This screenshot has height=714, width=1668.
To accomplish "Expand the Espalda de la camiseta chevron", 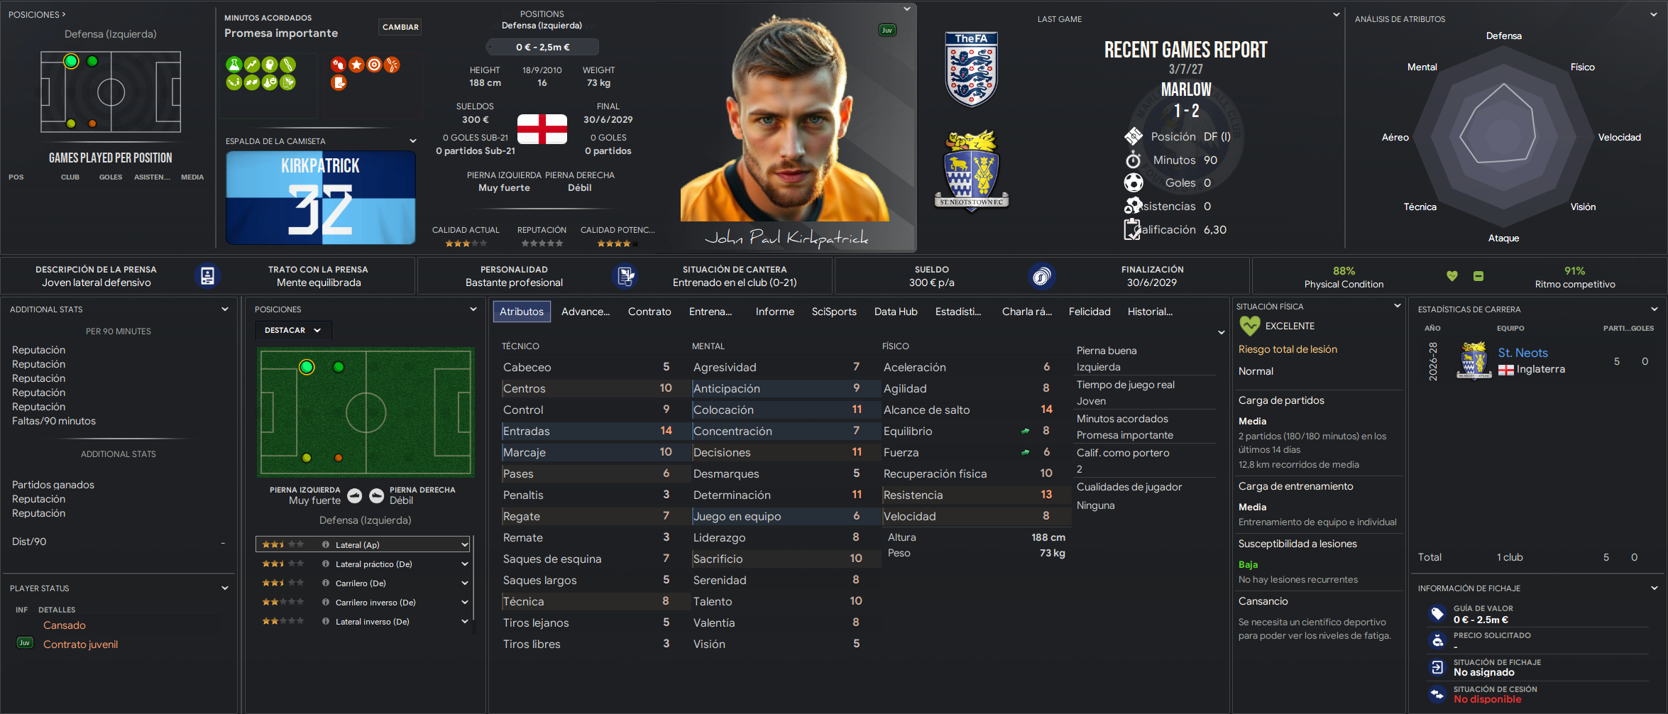I will [x=413, y=141].
